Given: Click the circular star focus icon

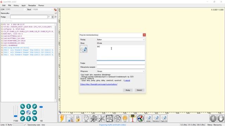Looking at the screenshot, I should (x=117, y=118).
